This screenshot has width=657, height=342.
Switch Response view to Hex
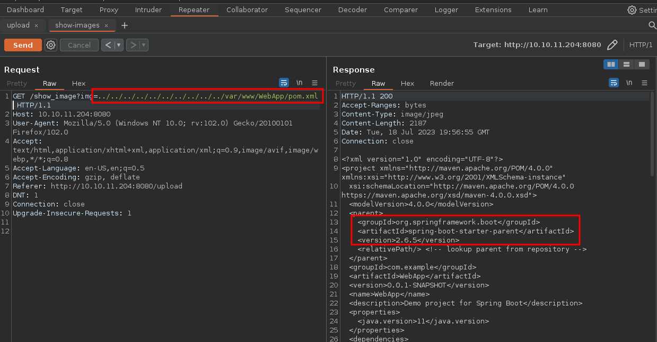[x=407, y=83]
